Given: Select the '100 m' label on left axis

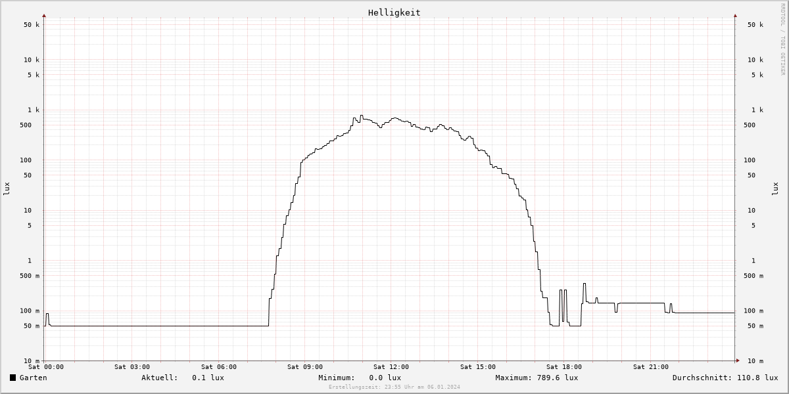Looking at the screenshot, I should click(x=30, y=311).
